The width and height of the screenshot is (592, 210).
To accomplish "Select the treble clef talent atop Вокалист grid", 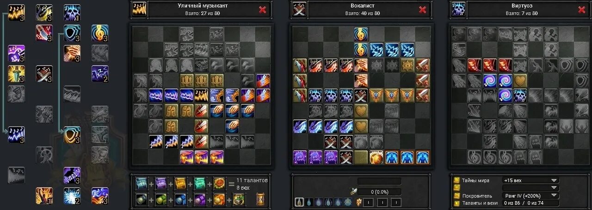I will tap(361, 34).
